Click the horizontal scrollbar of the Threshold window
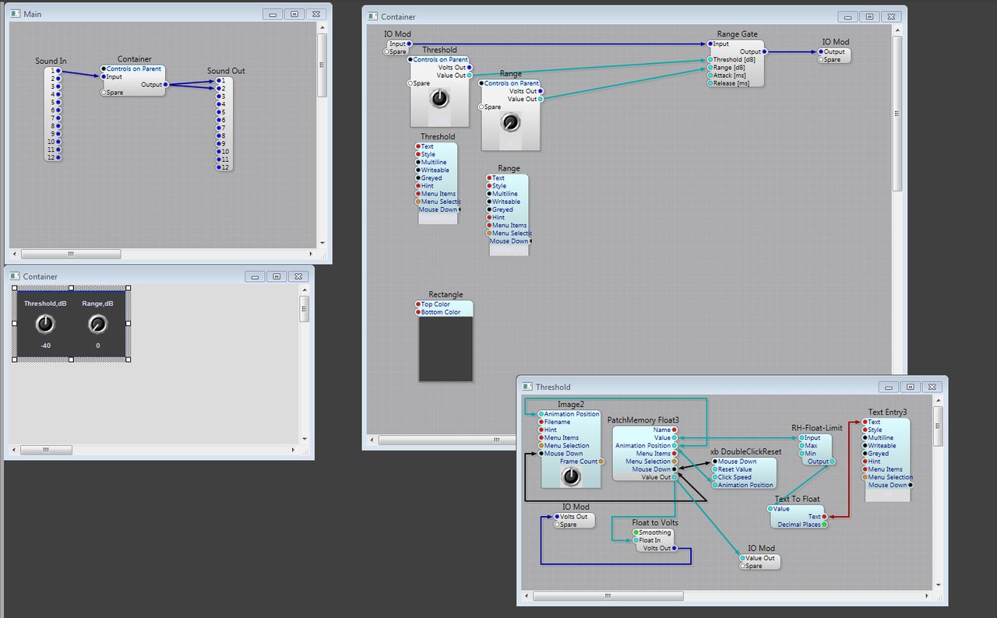997x618 pixels. pyautogui.click(x=608, y=595)
